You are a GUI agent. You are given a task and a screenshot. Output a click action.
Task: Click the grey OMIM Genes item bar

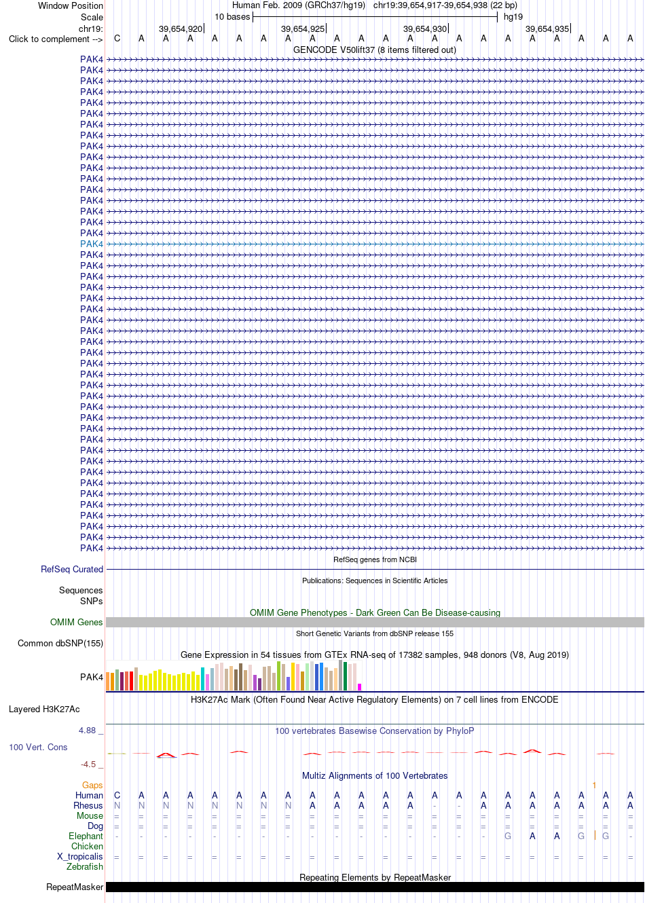pyautogui.click(x=375, y=622)
